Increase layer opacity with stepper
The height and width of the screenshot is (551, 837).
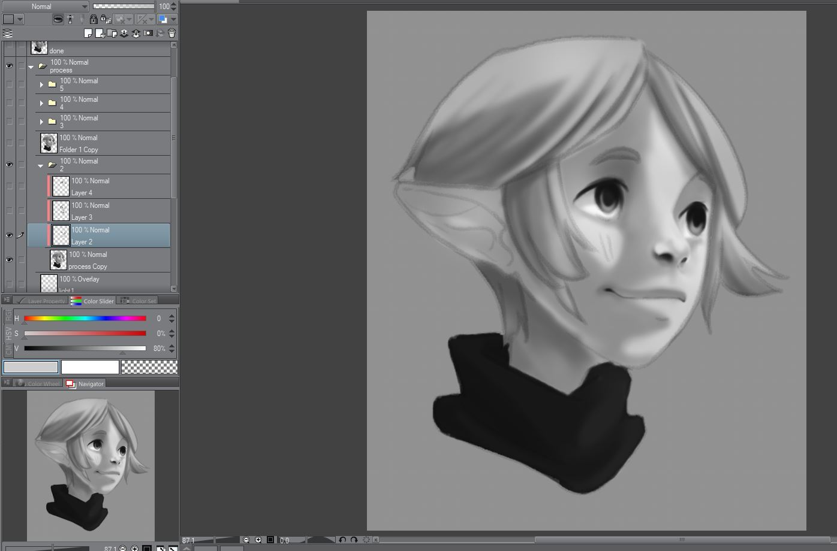point(174,4)
